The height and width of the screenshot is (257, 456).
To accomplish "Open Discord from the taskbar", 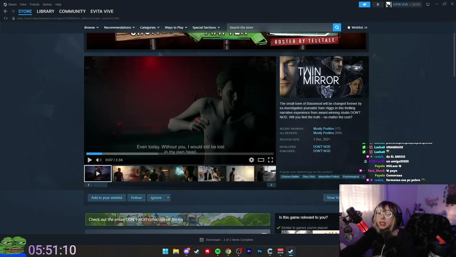I will 186,251.
